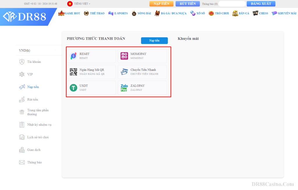
Task: Open VIP in sidebar
Action: (x=30, y=74)
